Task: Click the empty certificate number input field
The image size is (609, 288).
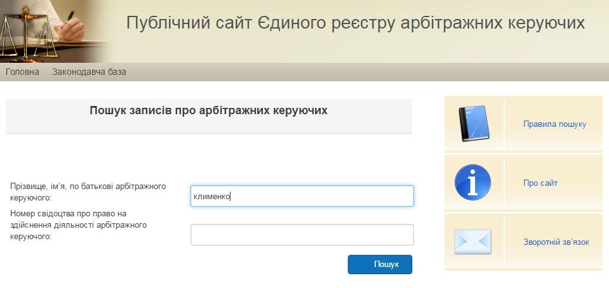Action: 302,235
